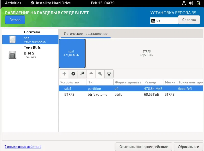Click Отменить последнее действие button

(143, 147)
